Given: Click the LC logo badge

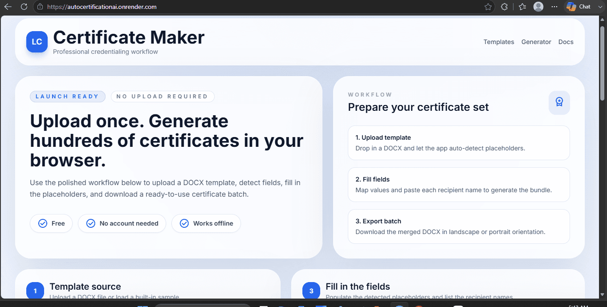Looking at the screenshot, I should pyautogui.click(x=37, y=42).
